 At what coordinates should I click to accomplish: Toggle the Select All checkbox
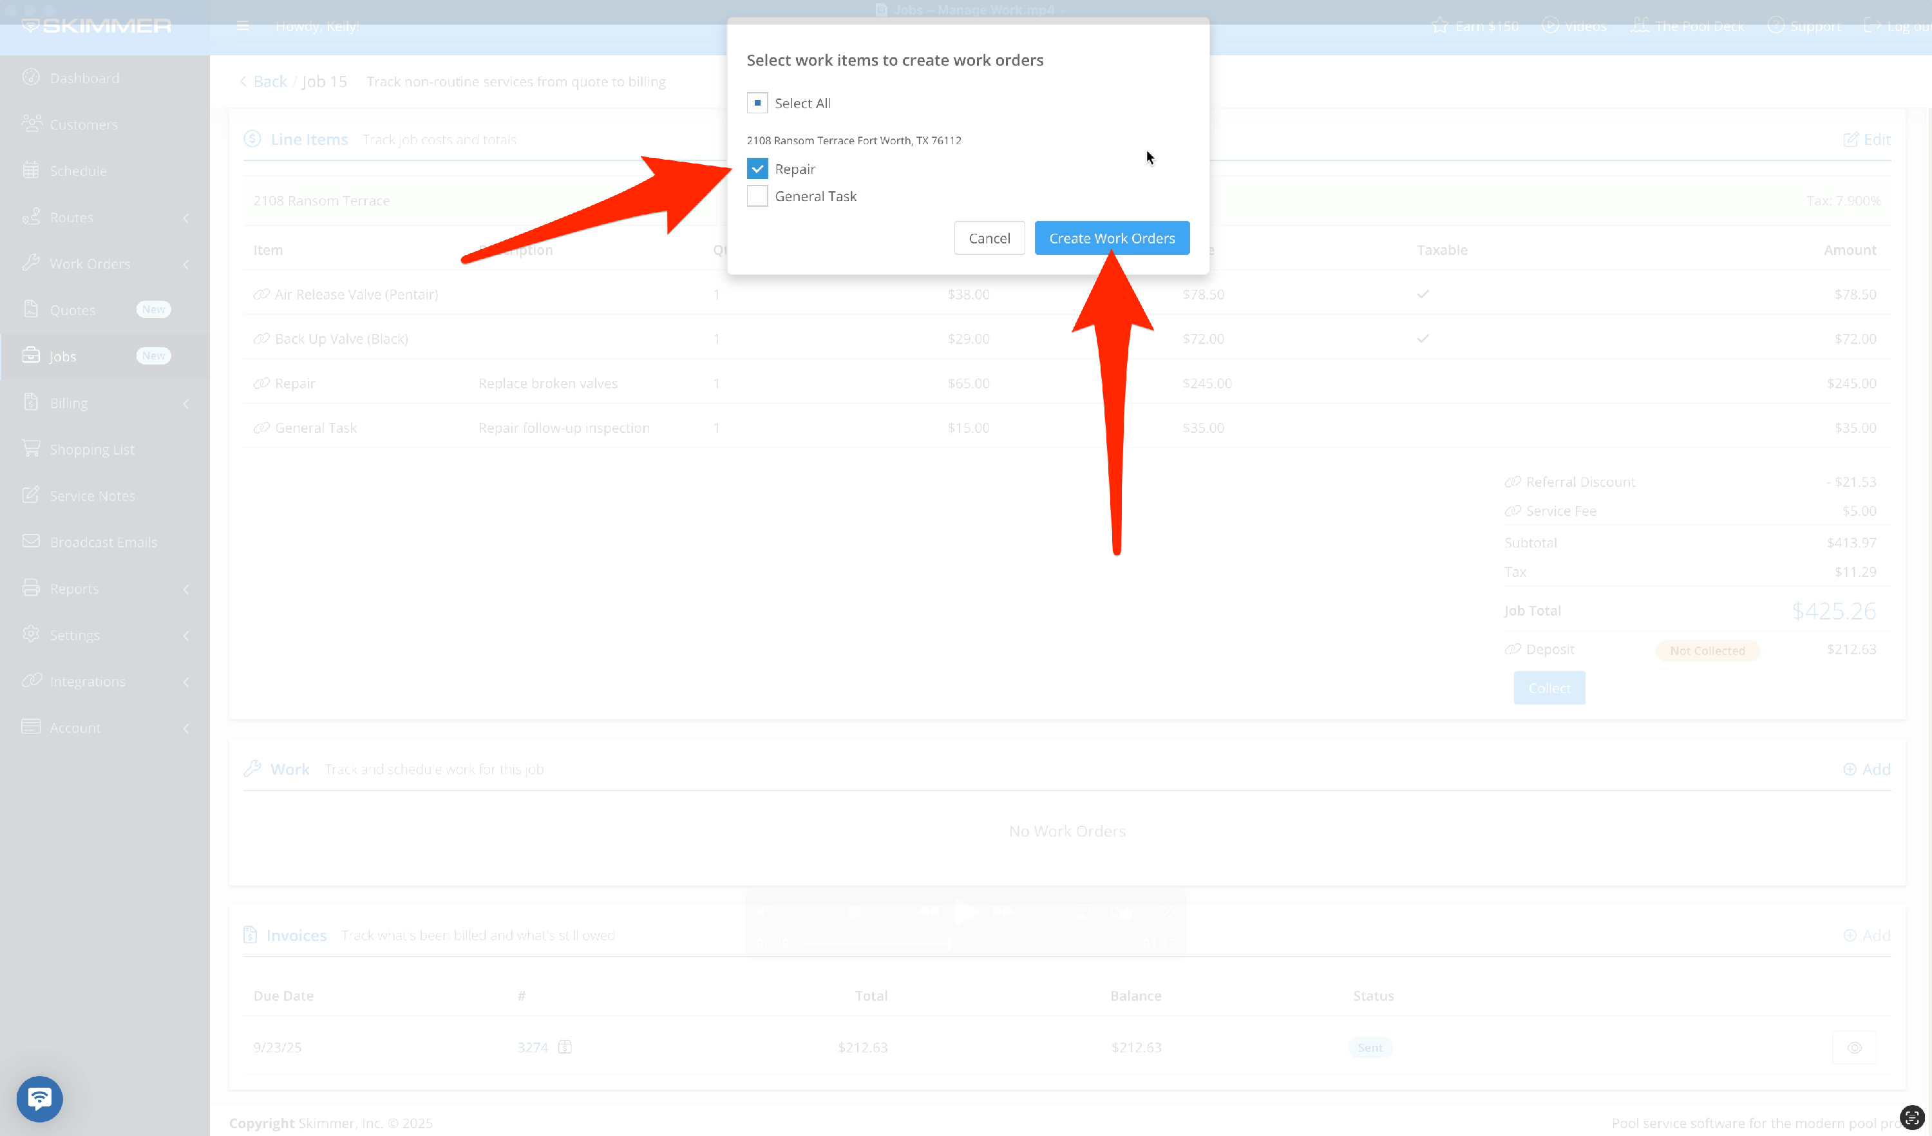pyautogui.click(x=757, y=102)
